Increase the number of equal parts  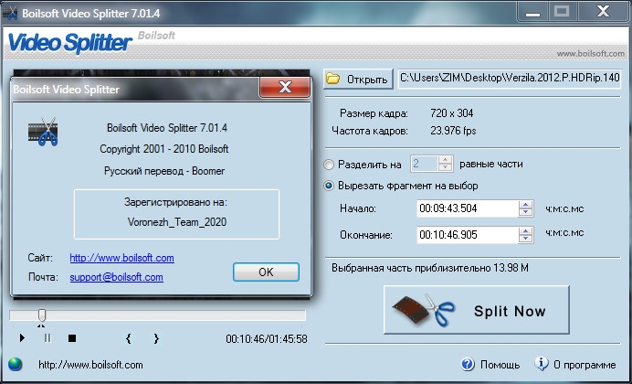pos(445,160)
